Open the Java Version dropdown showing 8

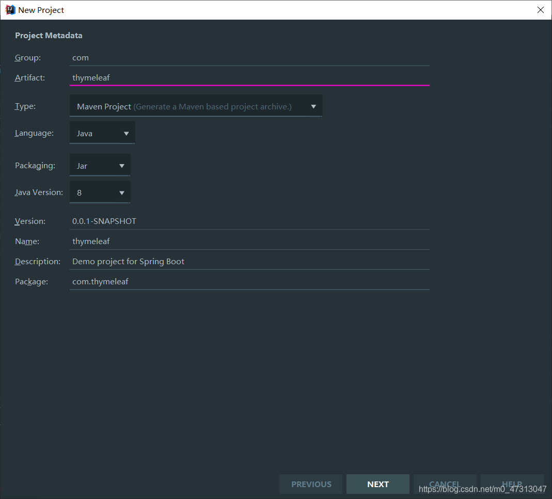pos(100,192)
